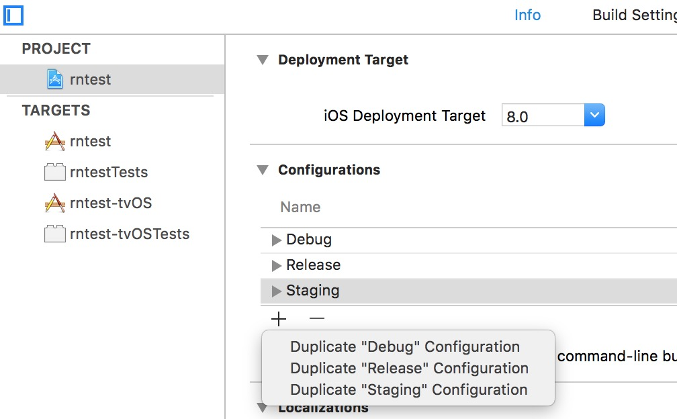This screenshot has height=419, width=677.
Task: Click the rntest project blueprint icon
Action: click(55, 79)
